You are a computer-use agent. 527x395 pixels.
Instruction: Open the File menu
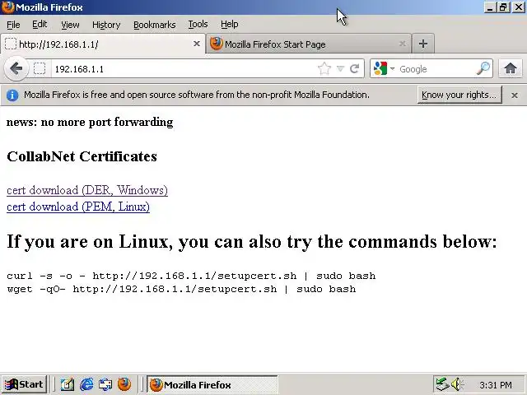(x=13, y=25)
